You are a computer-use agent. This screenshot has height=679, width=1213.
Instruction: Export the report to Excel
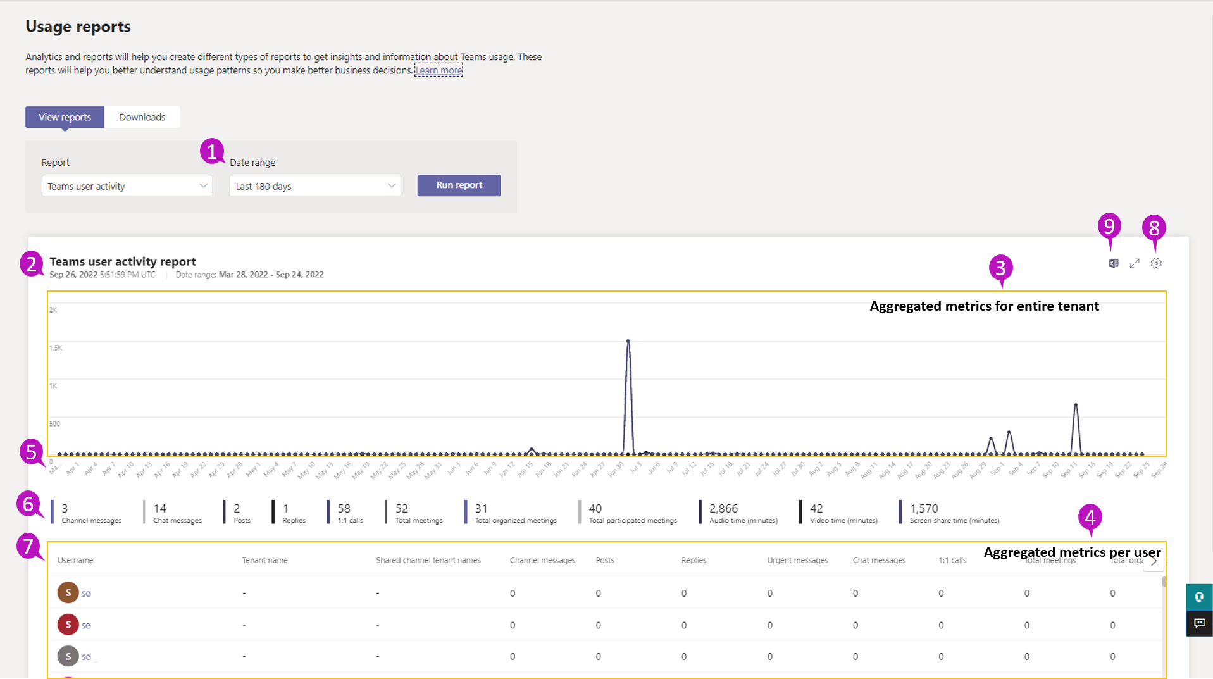pos(1113,263)
